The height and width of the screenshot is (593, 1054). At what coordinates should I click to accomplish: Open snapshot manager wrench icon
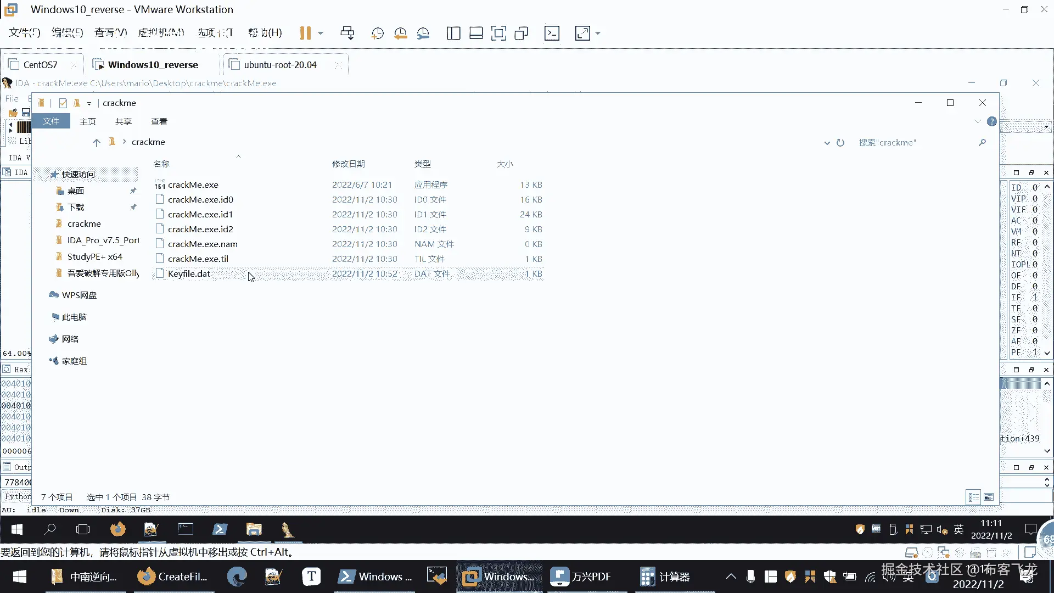coord(423,33)
